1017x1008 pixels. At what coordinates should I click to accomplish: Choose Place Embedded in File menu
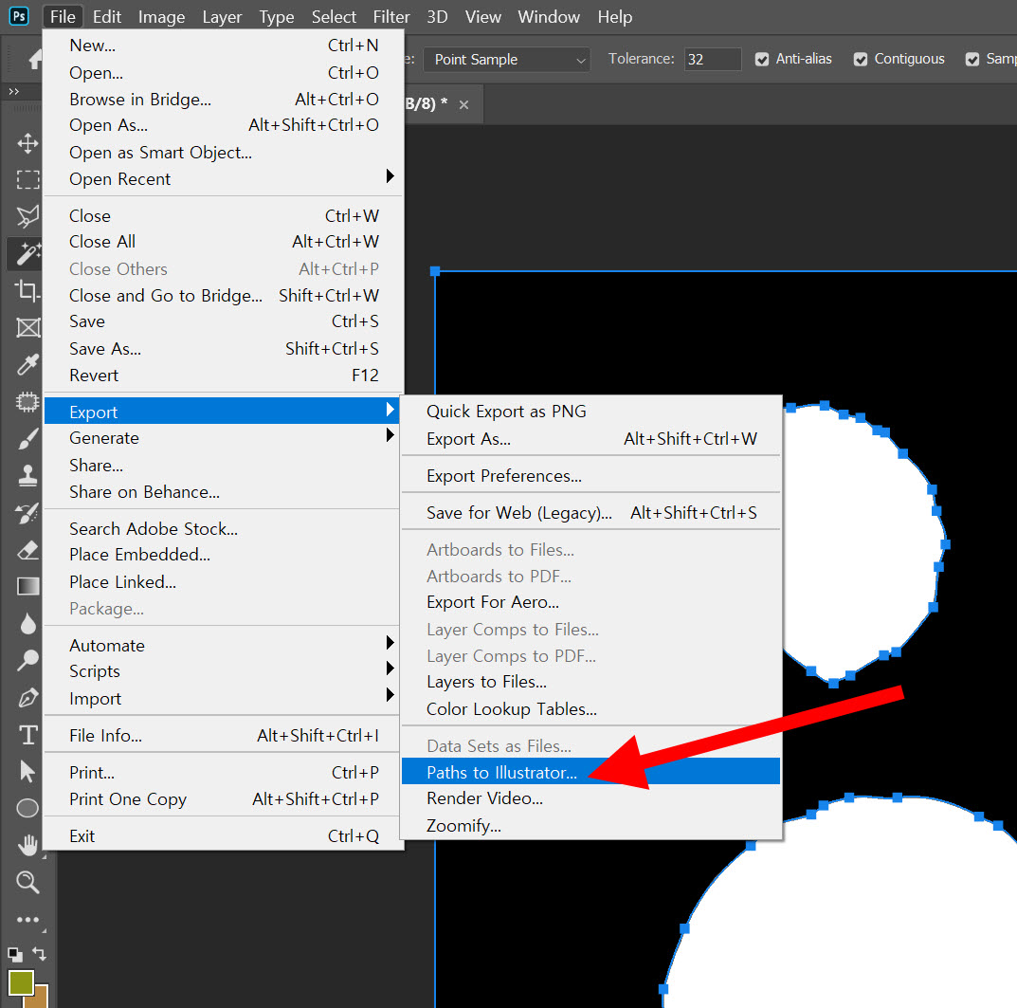click(x=224, y=555)
